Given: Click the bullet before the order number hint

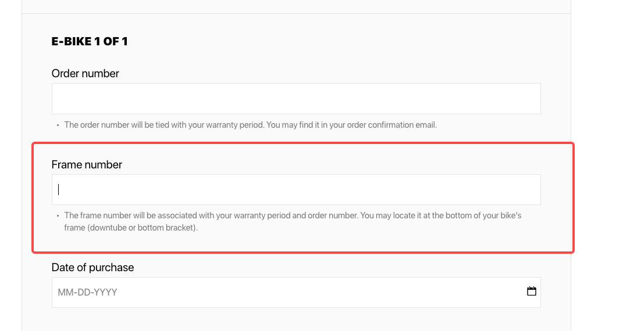Looking at the screenshot, I should pyautogui.click(x=58, y=125).
